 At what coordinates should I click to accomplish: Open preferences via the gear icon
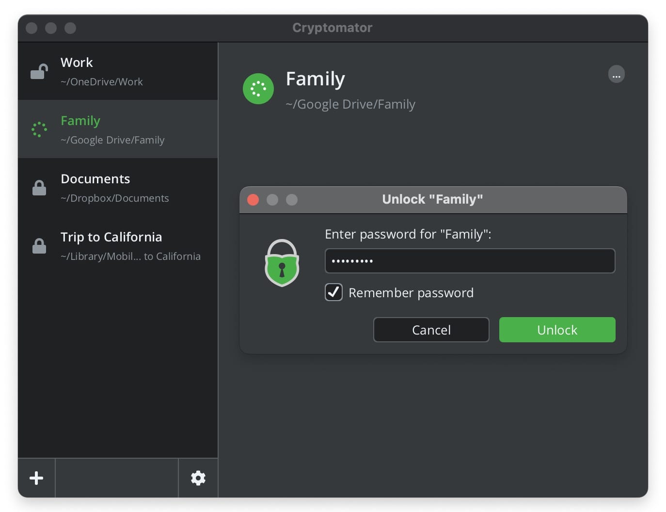pos(198,478)
